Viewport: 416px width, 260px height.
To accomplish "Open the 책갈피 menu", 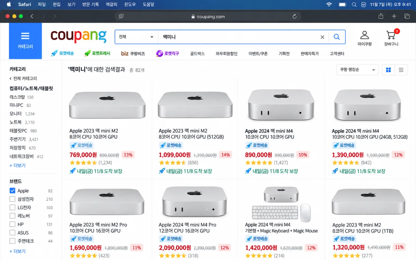I will [x=112, y=4].
